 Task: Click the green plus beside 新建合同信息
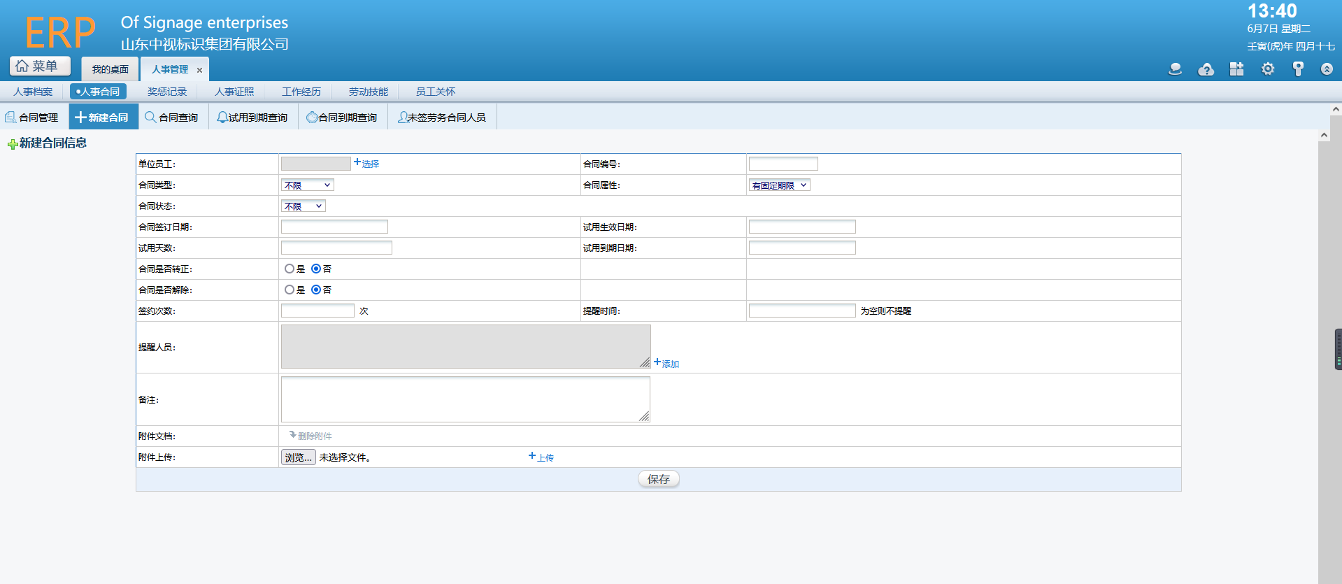pos(13,144)
